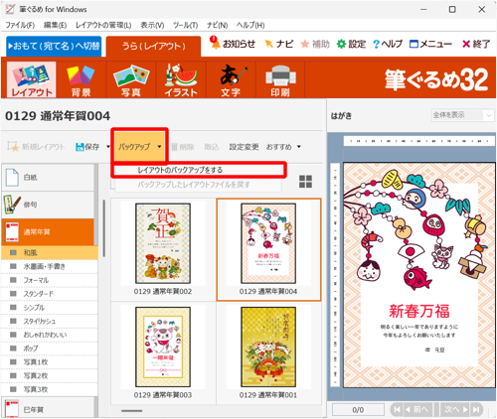Click the 保存 floppy disk button
497x419 pixels.
(87, 147)
